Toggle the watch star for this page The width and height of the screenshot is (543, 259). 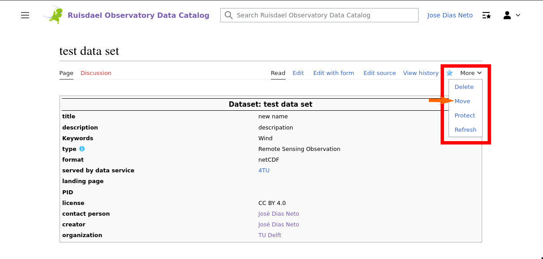[x=449, y=73]
